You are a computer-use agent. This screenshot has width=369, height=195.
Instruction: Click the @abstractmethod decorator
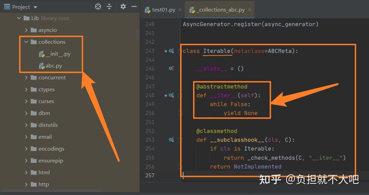click(222, 86)
